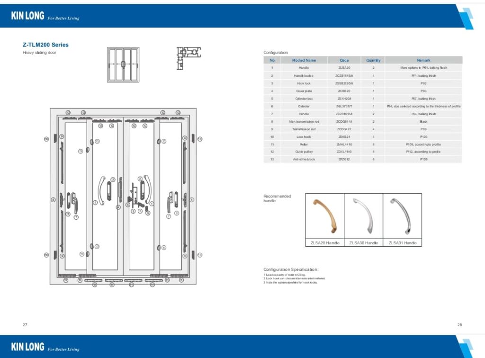Select the Hook lock row in the table
485x358 pixels.
(x=362, y=83)
